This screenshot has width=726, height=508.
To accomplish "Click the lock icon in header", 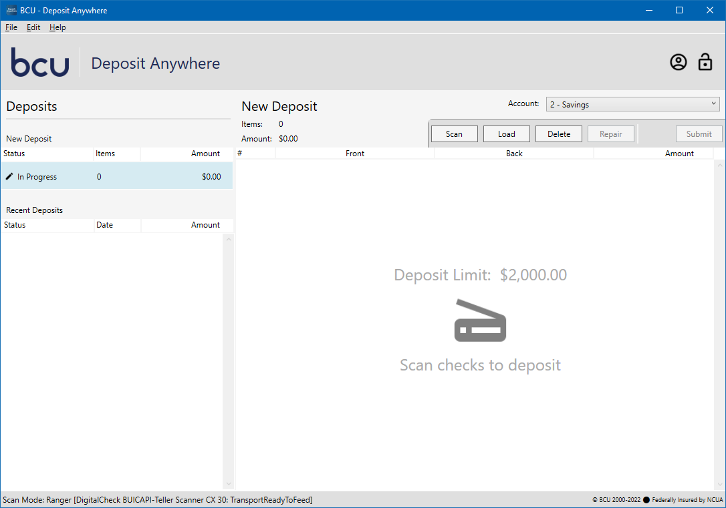I will pos(705,62).
